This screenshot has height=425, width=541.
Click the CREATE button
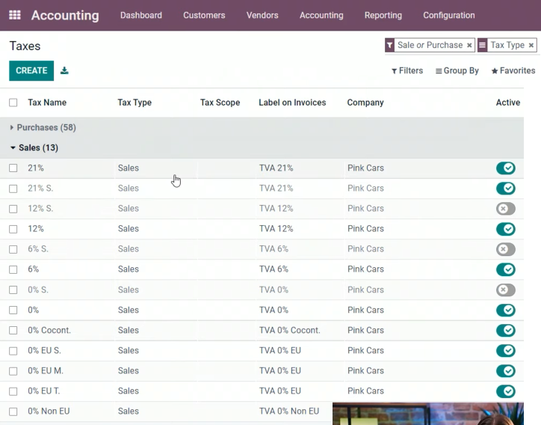coord(31,71)
